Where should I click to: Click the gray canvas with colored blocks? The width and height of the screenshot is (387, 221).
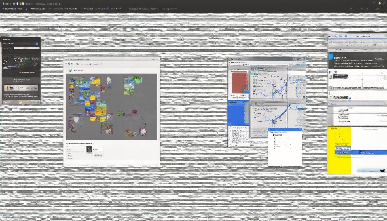tap(112, 107)
